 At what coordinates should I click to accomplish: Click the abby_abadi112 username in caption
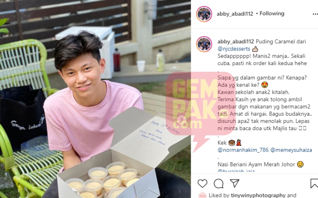pos(236,42)
